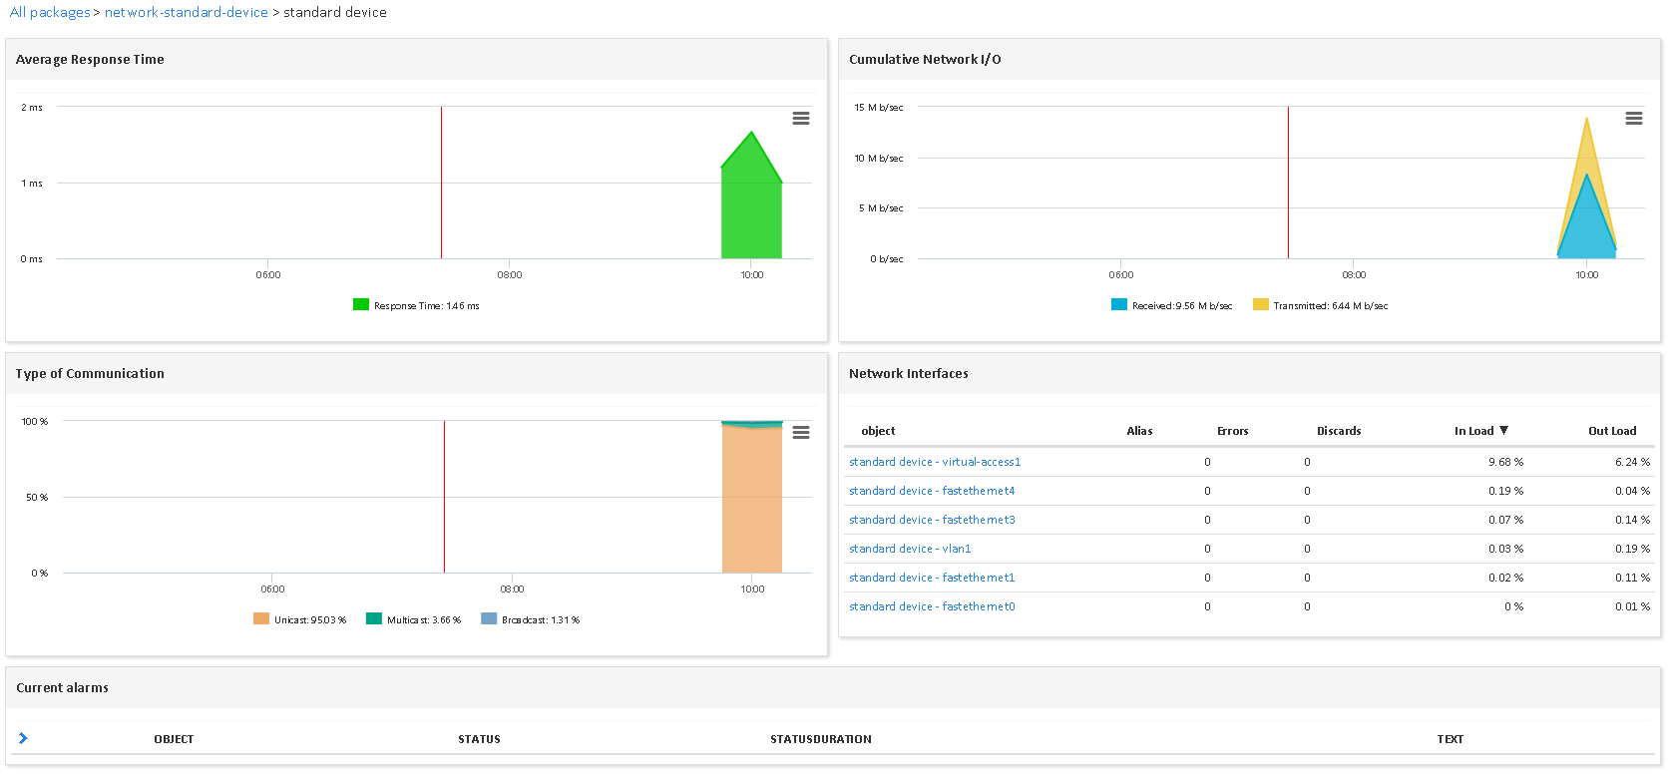Open standard device - vlan1 interface
This screenshot has height=784, width=1669.
click(910, 549)
